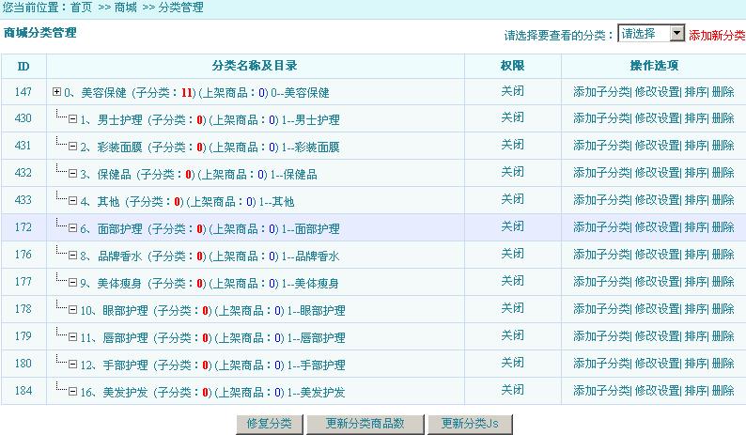The image size is (746, 435).
Task: Open the 请选择 category dropdown
Action: point(652,34)
